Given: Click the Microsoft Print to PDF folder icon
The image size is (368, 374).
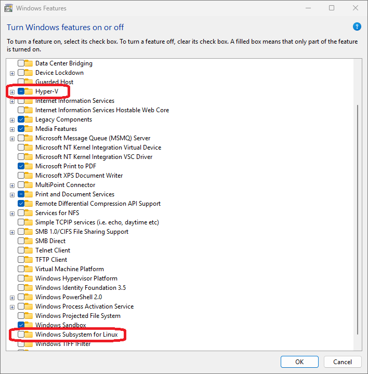Looking at the screenshot, I should coord(29,166).
